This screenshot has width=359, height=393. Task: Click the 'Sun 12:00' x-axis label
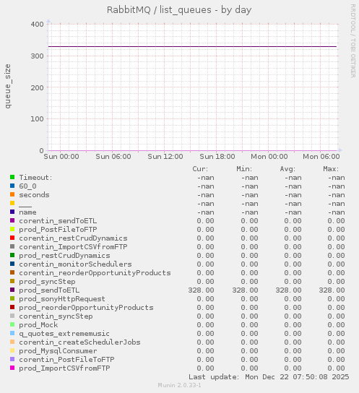pyautogui.click(x=165, y=156)
